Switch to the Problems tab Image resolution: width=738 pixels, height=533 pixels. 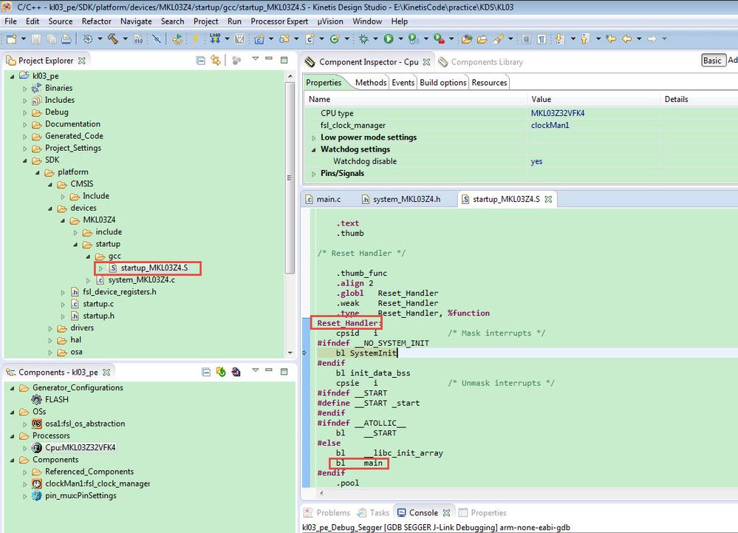coord(327,513)
